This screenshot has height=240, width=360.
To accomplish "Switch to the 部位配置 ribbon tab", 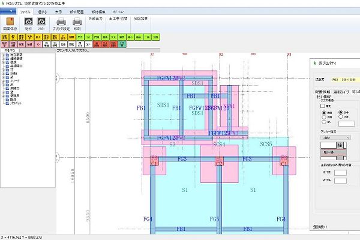I will pyautogui.click(x=77, y=12).
